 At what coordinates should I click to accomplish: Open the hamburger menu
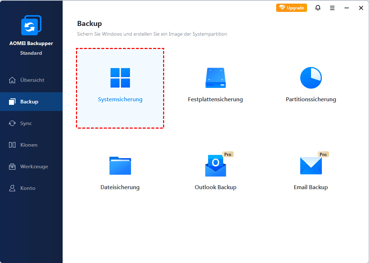(x=332, y=8)
